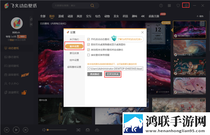Screen dimensions: 210x135
Task: Click the 飞火动态壁纸 logo
Action: [x=21, y=6]
